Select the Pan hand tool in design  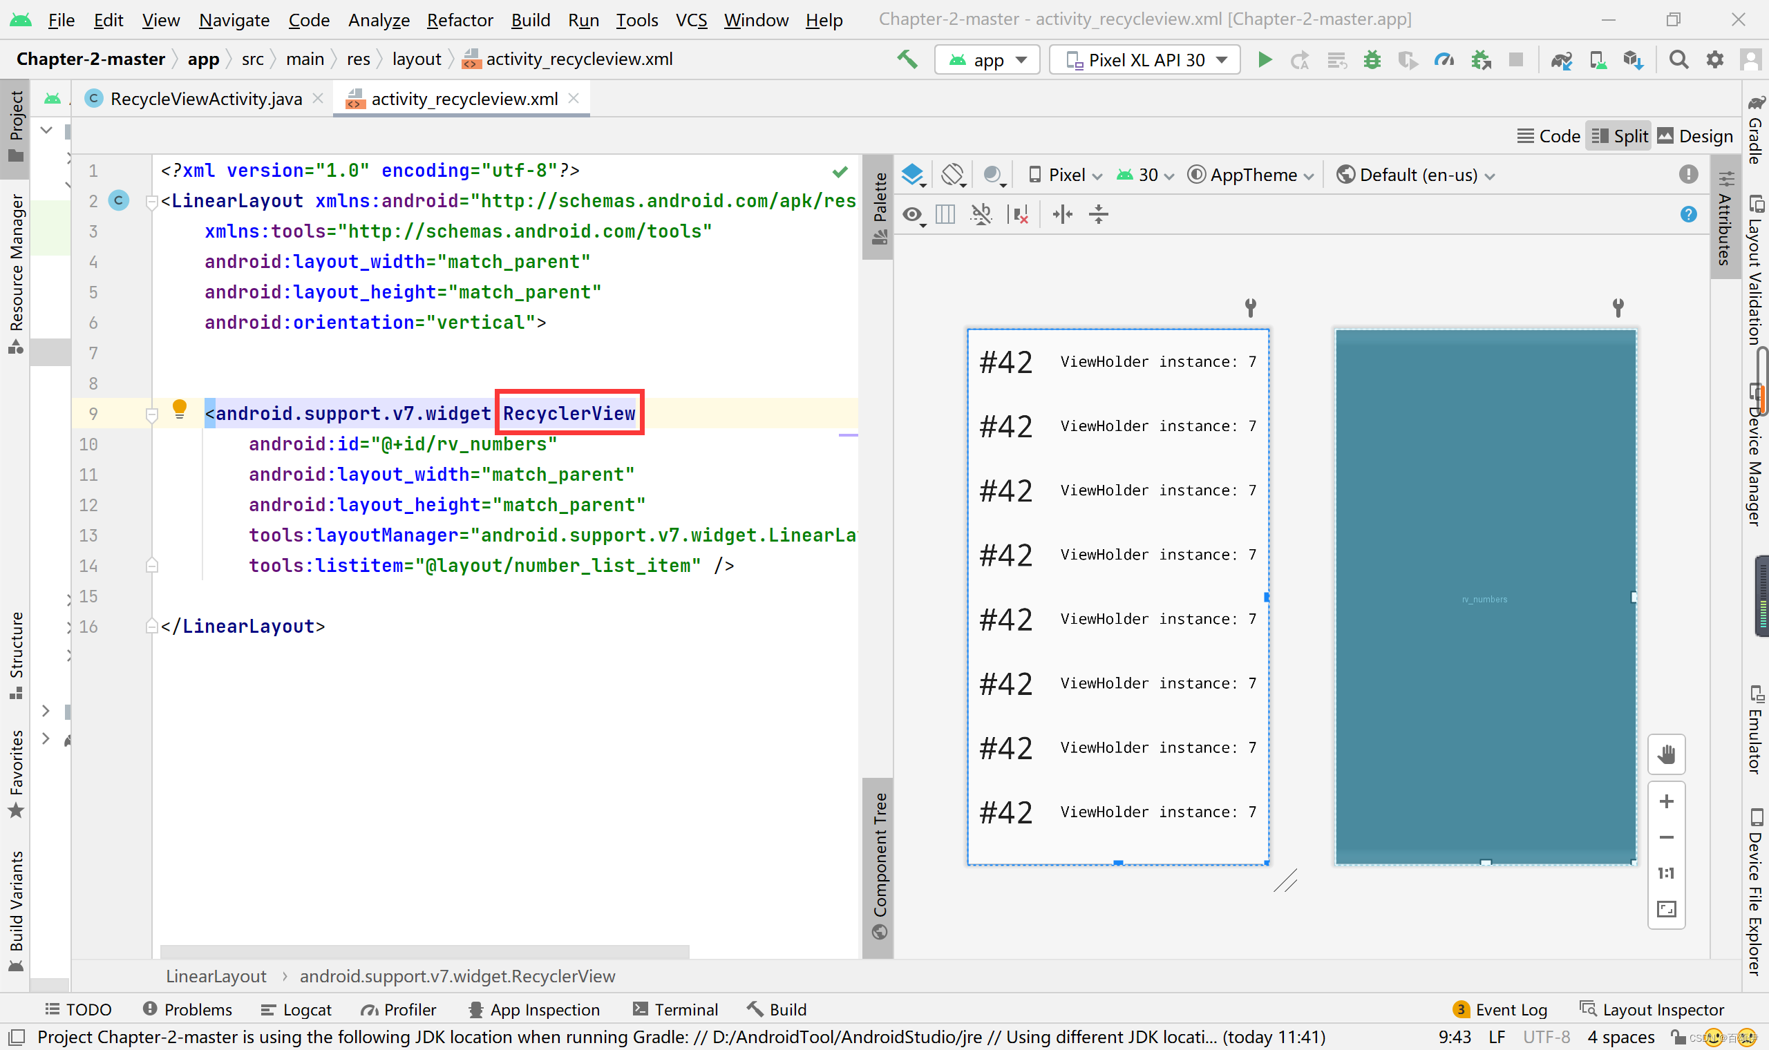tap(1667, 755)
